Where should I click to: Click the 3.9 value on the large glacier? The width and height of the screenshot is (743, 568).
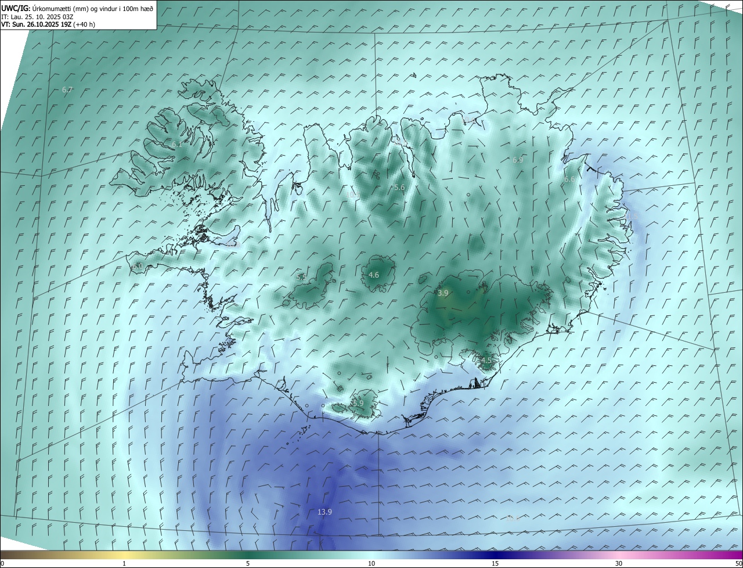[443, 293]
